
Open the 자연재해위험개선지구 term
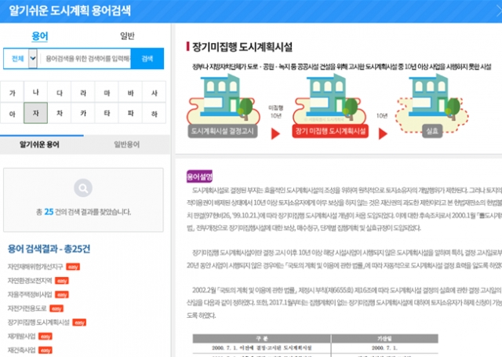click(x=35, y=267)
